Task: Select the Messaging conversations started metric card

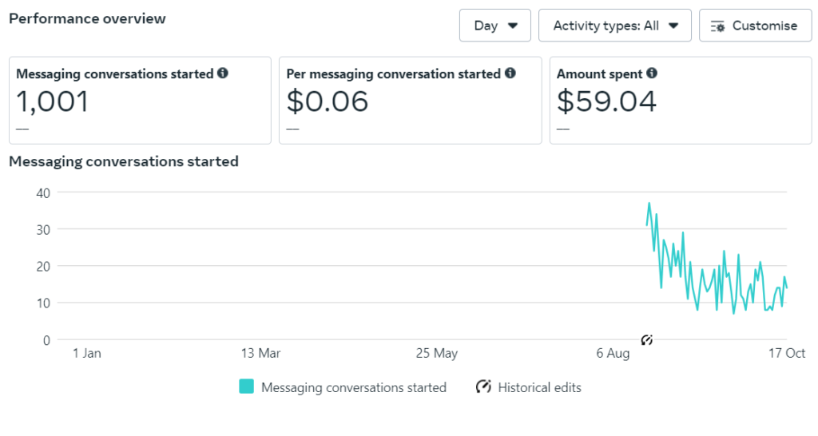Action: (x=140, y=100)
